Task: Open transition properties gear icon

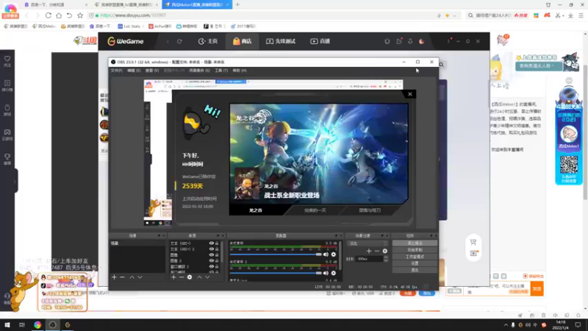Action: pos(384,251)
